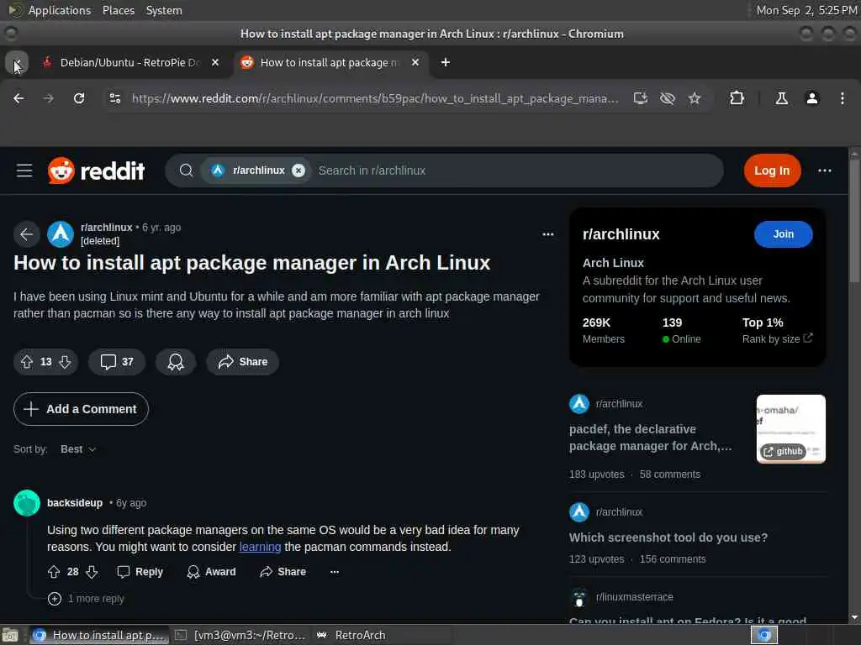Open a new browser tab

click(x=446, y=62)
